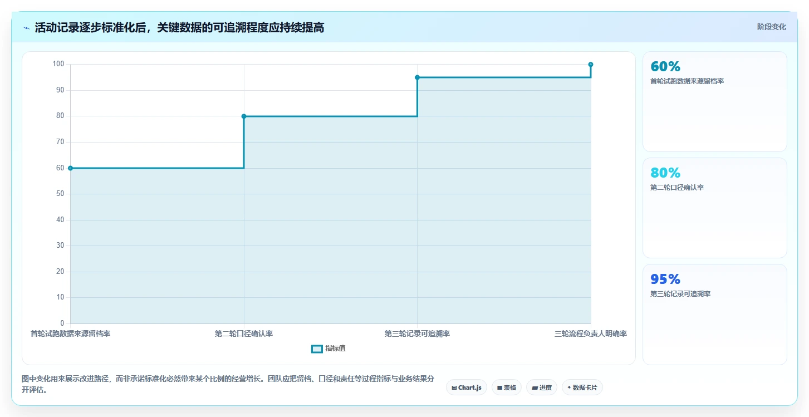Click x-axis label 第二轮口径确认率
The height and width of the screenshot is (417, 809).
(244, 334)
